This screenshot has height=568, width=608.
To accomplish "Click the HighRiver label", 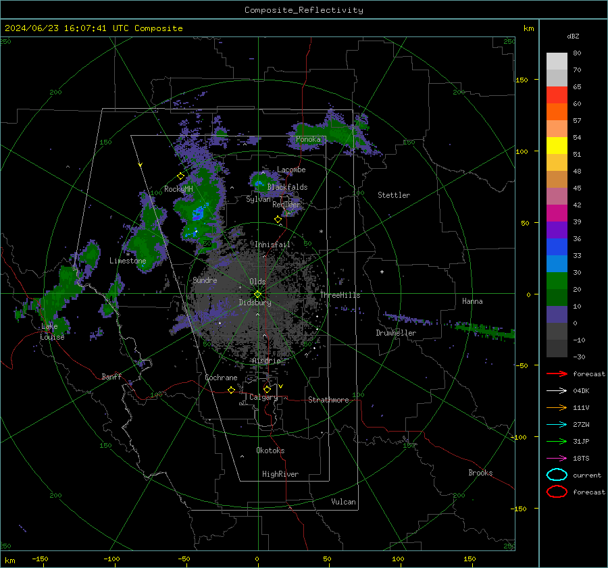I will point(280,474).
